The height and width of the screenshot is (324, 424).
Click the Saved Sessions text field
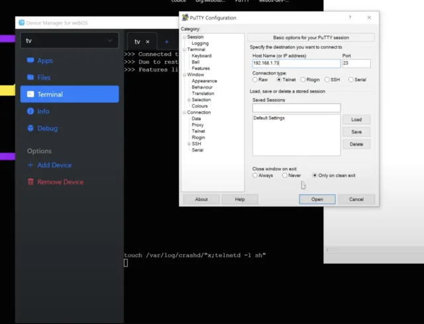point(296,108)
